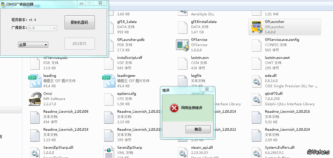Select the loadingww GIF file icon
333x158 pixels.
[x=109, y=81]
